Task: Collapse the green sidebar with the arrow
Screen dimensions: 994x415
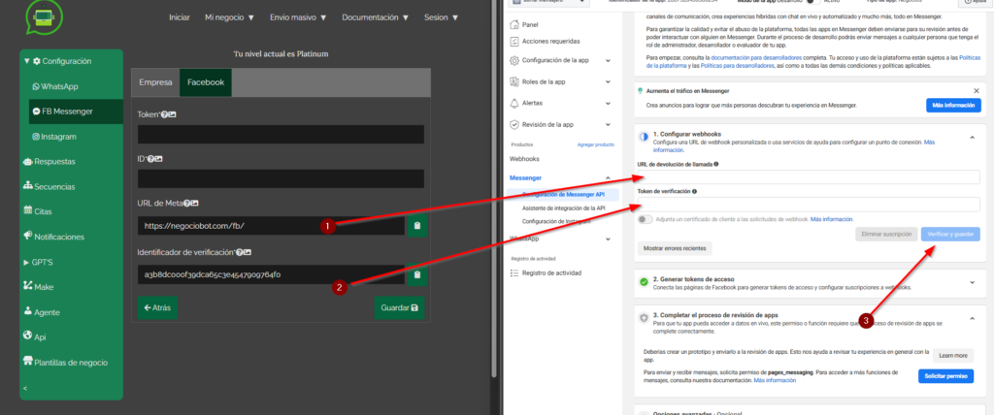Action: click(x=25, y=388)
